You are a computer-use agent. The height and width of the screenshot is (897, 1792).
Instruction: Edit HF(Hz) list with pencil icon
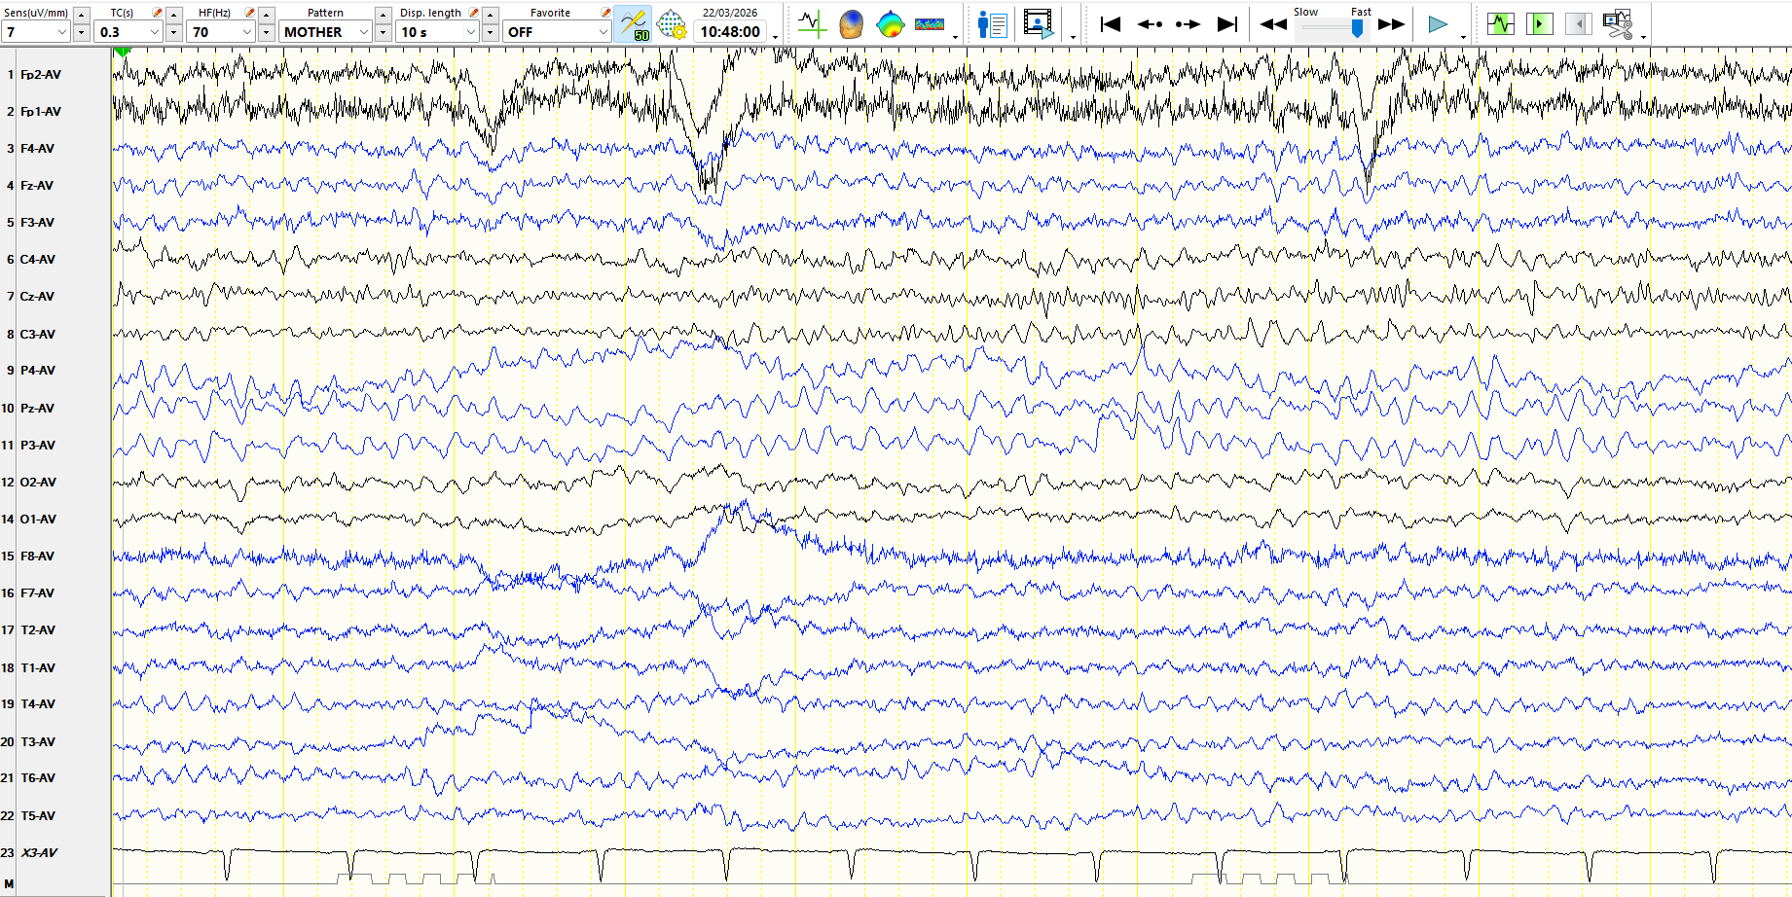[250, 13]
